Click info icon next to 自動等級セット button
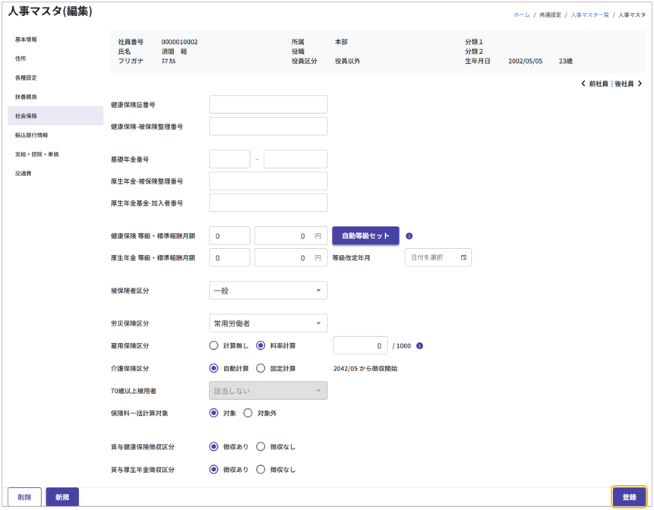654x510 pixels. coord(409,236)
